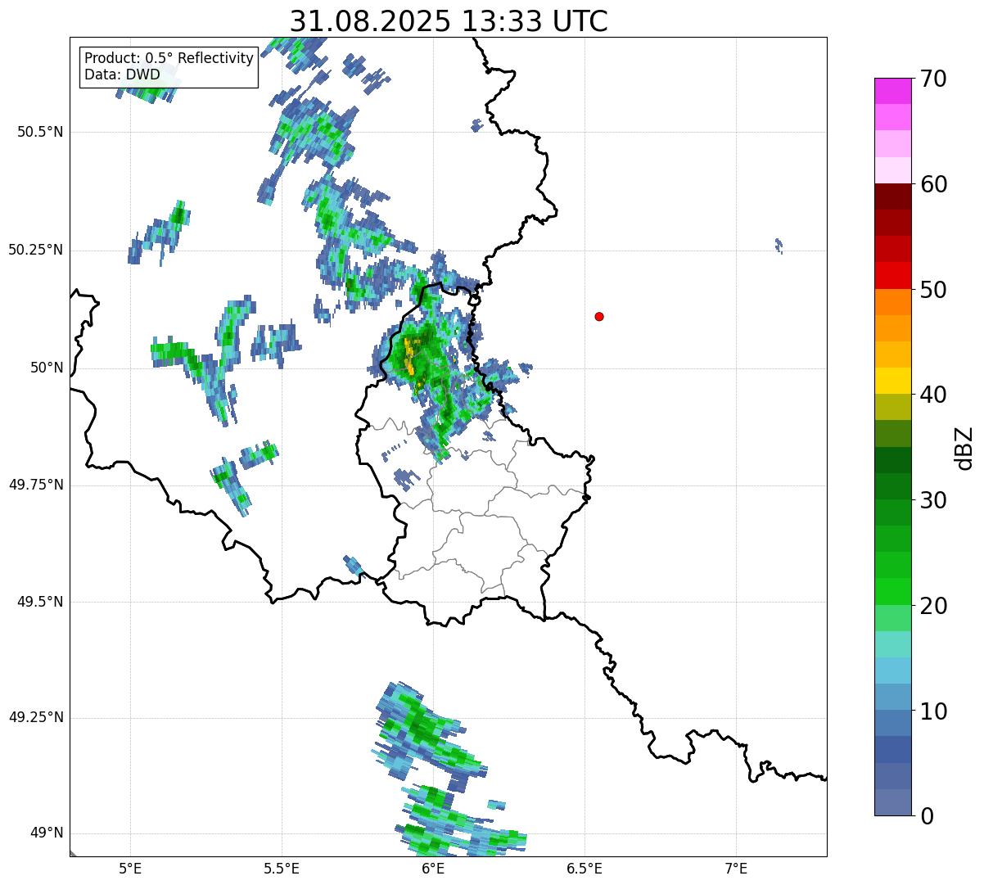This screenshot has height=885, width=984.
Task: Click the small isolated echo near 7°E
Action: [x=779, y=246]
